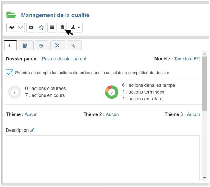
Task: Click the add subfolder icon
Action: [31, 27]
